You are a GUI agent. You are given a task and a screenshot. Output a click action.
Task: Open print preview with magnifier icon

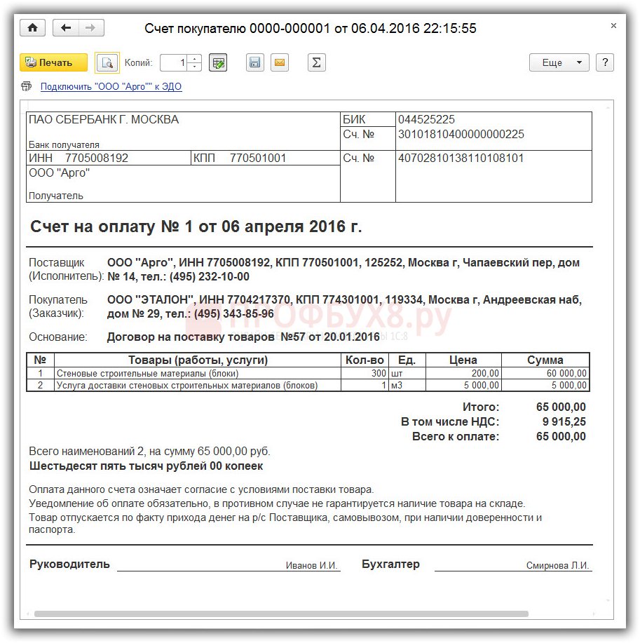107,62
